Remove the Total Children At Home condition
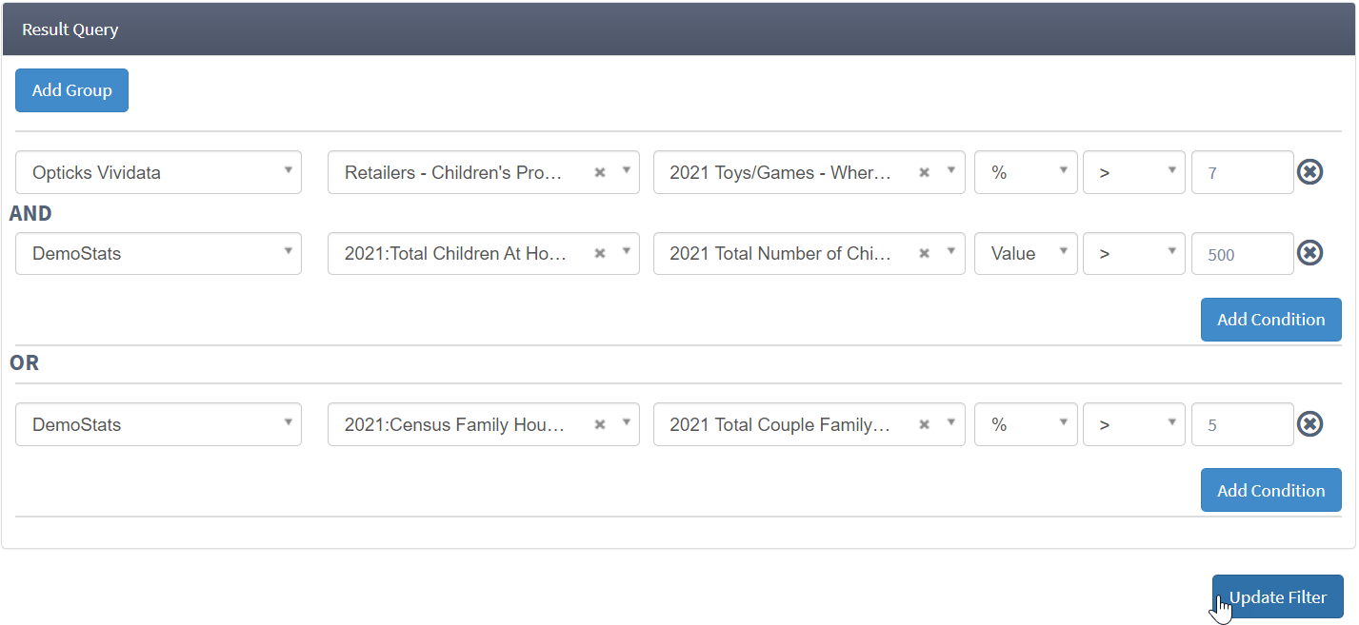 click(x=1310, y=253)
